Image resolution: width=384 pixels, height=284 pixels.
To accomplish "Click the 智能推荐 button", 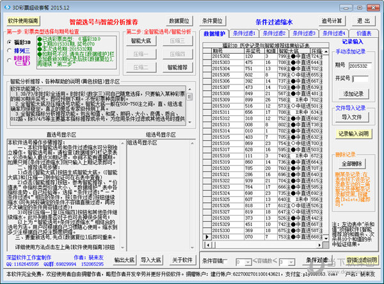I will coord(177,67).
